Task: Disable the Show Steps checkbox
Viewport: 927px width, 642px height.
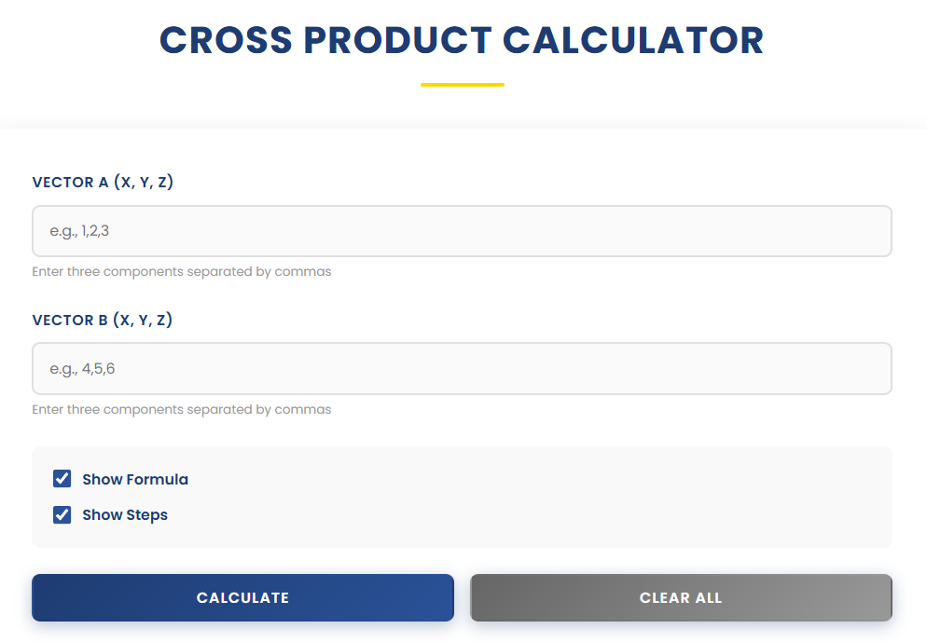Action: tap(62, 513)
